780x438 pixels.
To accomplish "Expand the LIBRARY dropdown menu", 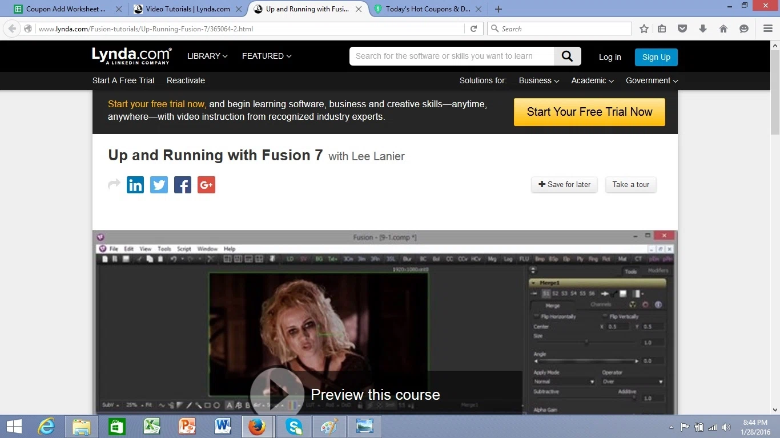I will pyautogui.click(x=207, y=56).
